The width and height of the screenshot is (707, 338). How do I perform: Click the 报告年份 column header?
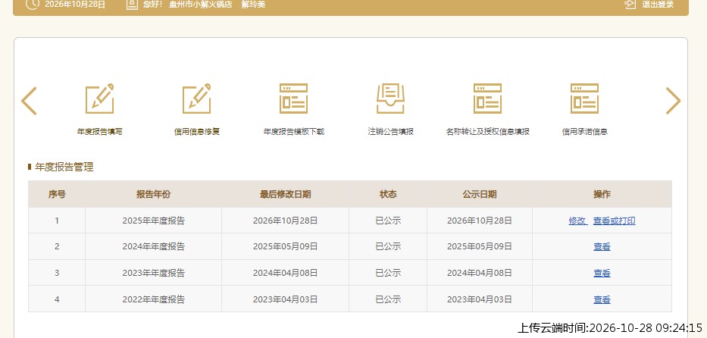(x=153, y=194)
